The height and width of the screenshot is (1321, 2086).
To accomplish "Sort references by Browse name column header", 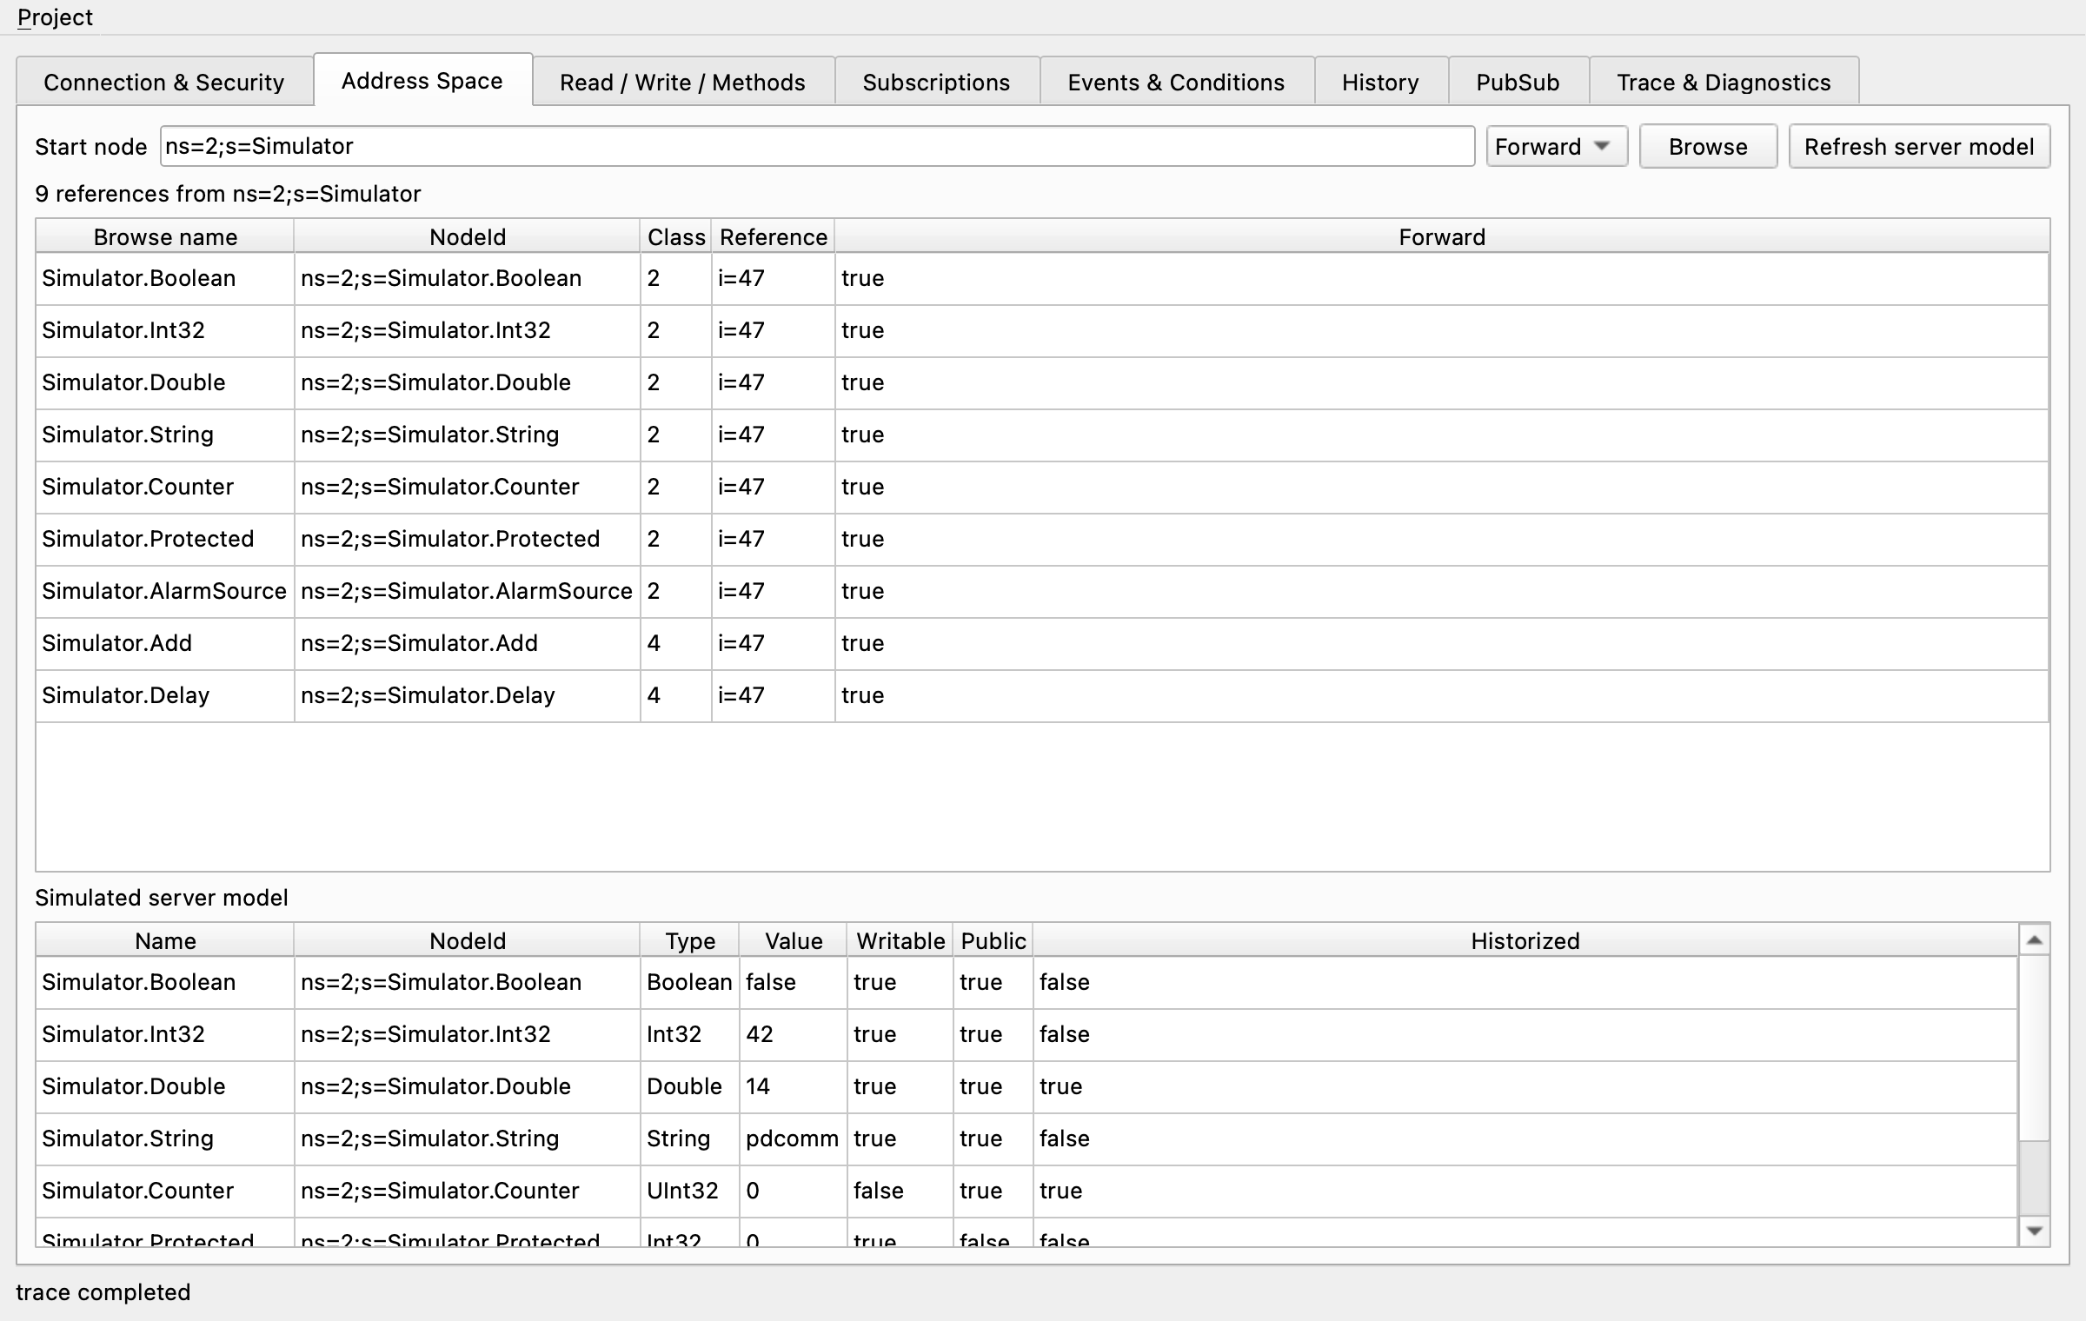I will tap(165, 236).
